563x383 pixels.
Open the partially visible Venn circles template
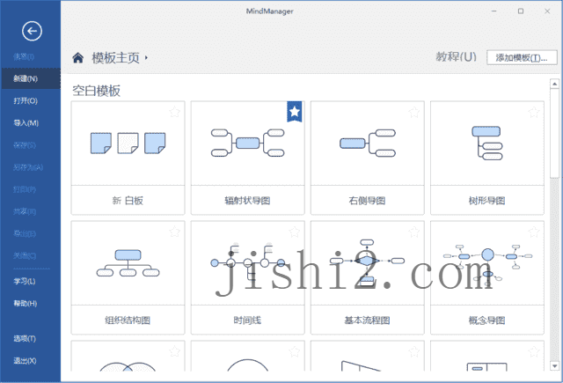click(128, 356)
